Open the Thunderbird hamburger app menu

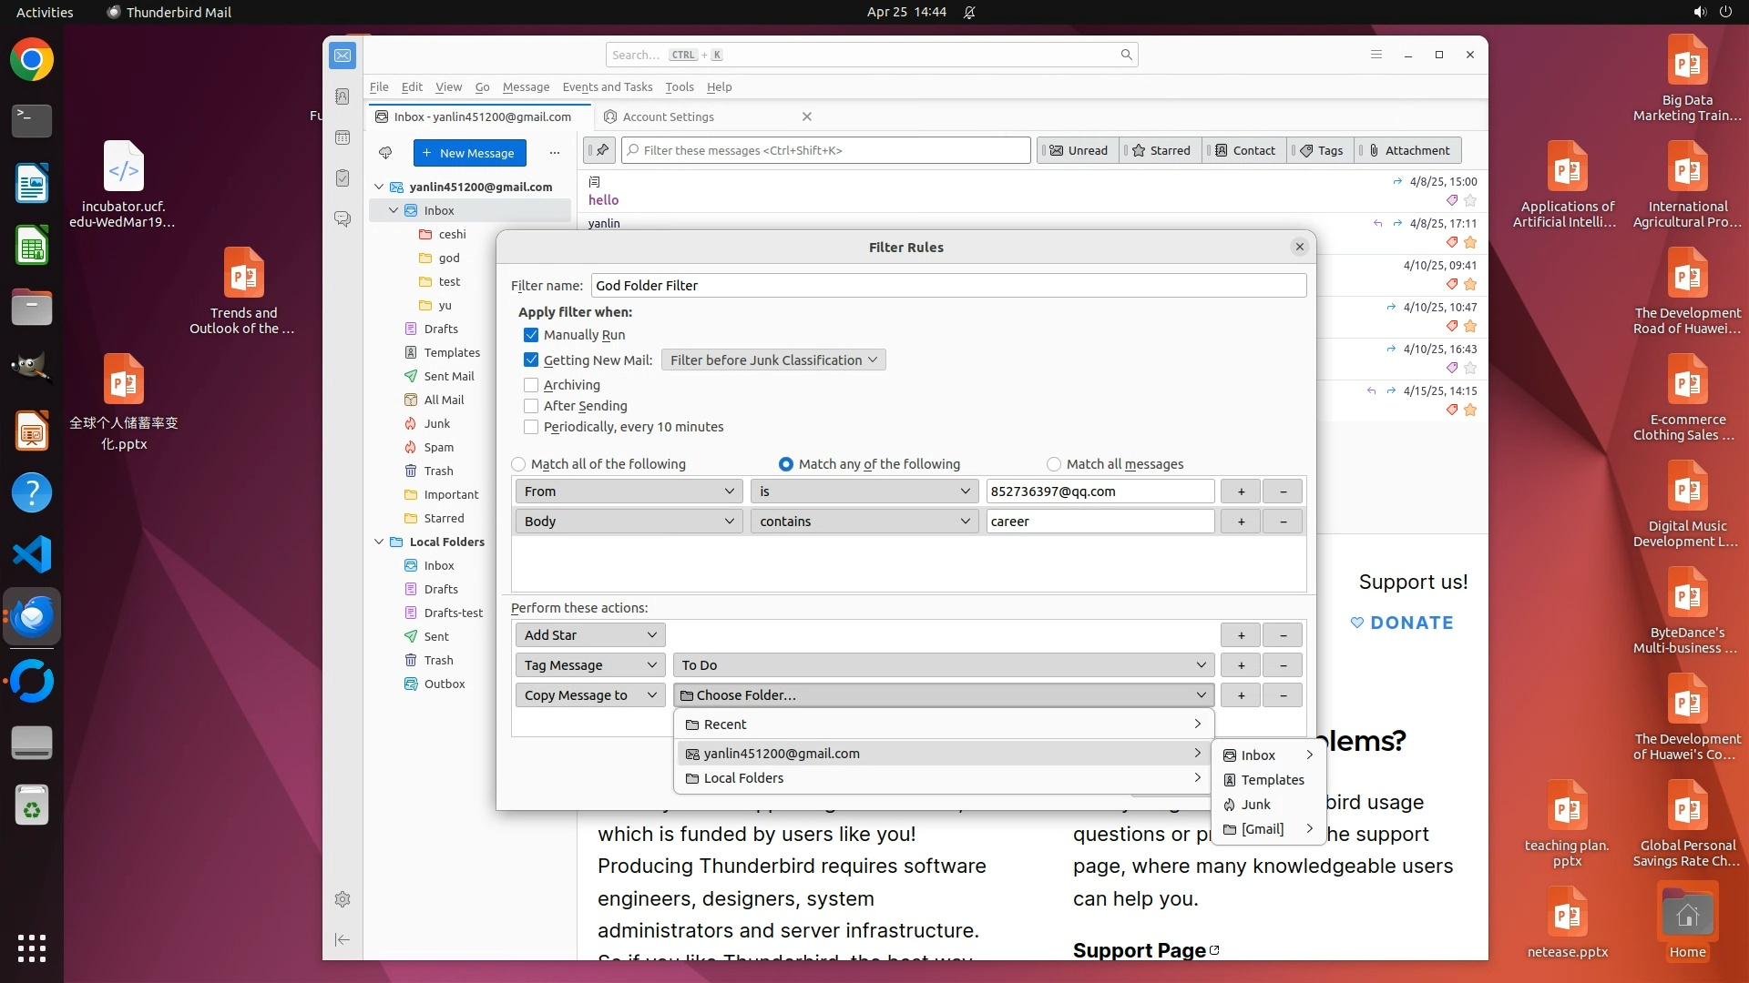pos(1376,55)
